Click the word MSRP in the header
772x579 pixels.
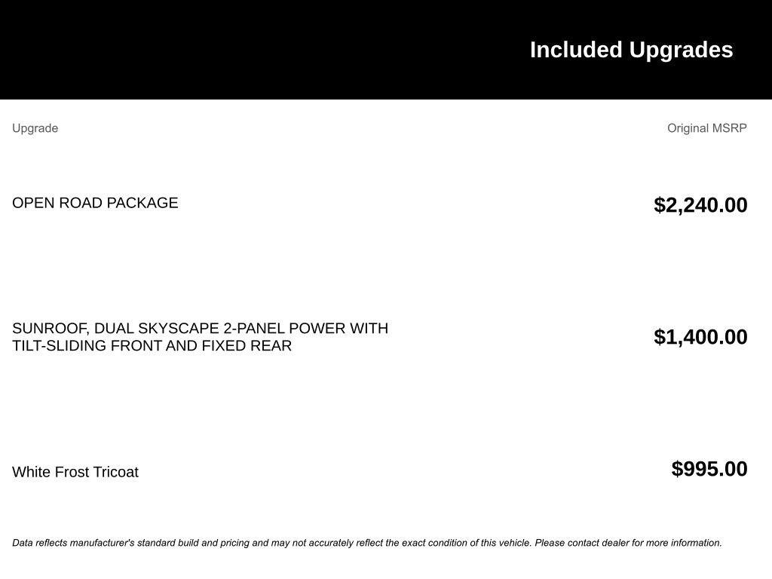729,128
